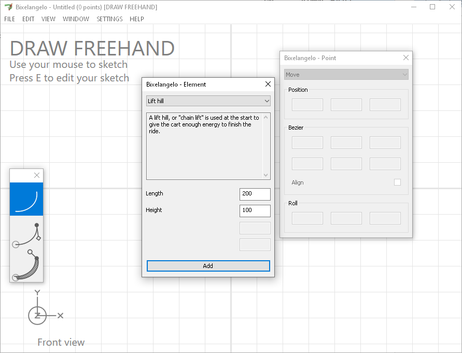Toggle the Align checkbox
Viewport: 462px width, 353px height.
click(x=397, y=182)
